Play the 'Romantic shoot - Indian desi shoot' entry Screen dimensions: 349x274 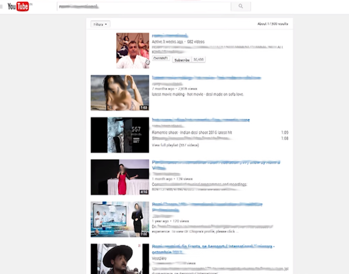(192, 133)
